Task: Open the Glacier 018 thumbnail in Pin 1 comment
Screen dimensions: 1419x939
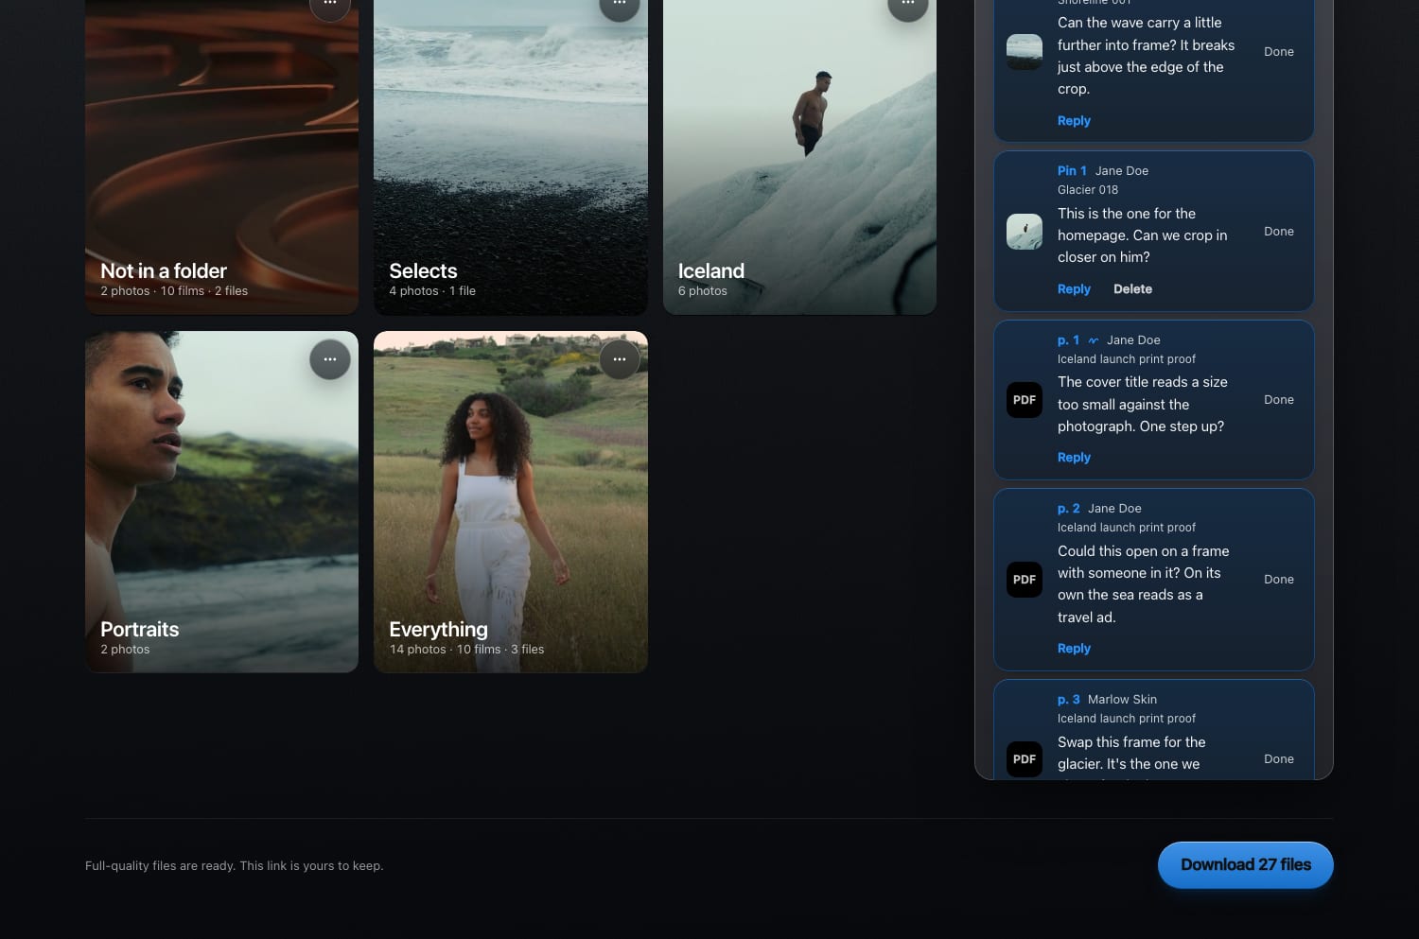Action: [x=1025, y=232]
